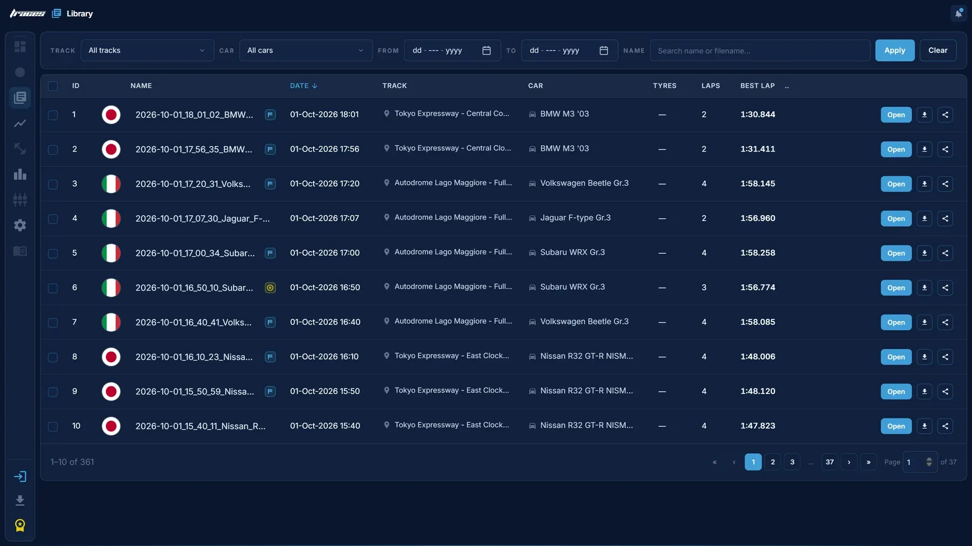The height and width of the screenshot is (546, 972).
Task: Check the box for session ID 1
Action: pyautogui.click(x=53, y=115)
